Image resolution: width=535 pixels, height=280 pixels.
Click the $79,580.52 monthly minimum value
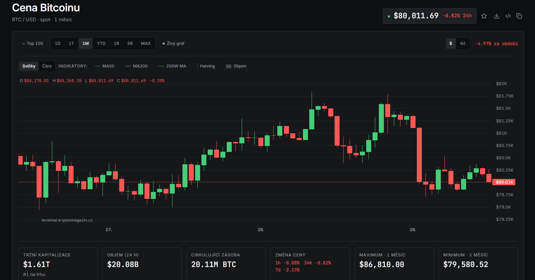pyautogui.click(x=465, y=264)
